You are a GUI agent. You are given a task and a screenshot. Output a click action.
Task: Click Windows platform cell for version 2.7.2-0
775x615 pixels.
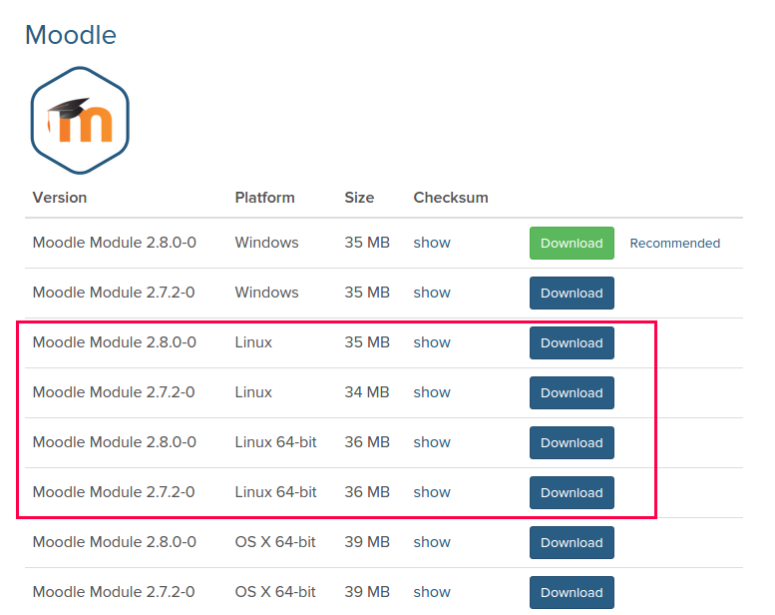(266, 293)
